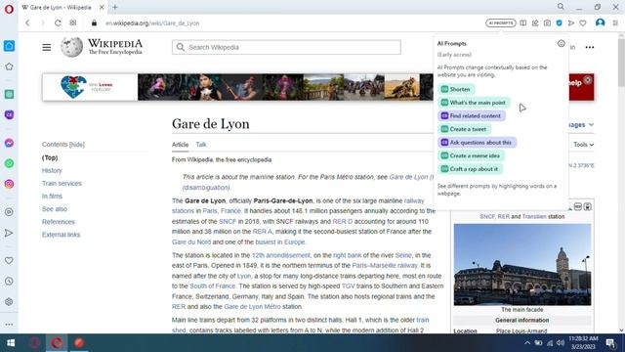Open sidebar setup three dots
The width and height of the screenshot is (625, 352).
9,325
